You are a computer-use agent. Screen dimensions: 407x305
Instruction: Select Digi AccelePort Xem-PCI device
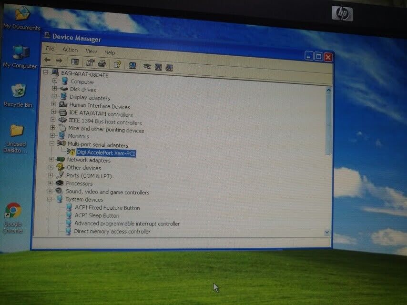click(x=106, y=153)
